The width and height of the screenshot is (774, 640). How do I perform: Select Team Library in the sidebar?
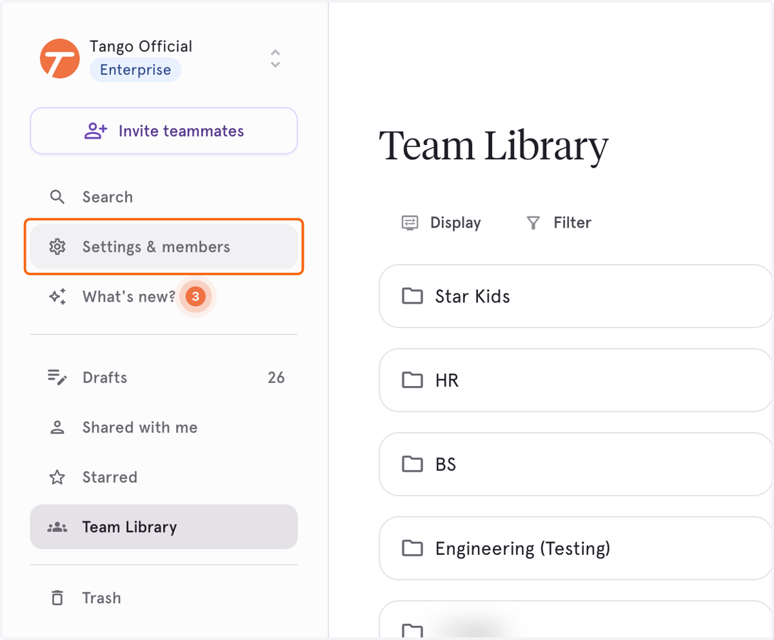(x=164, y=527)
